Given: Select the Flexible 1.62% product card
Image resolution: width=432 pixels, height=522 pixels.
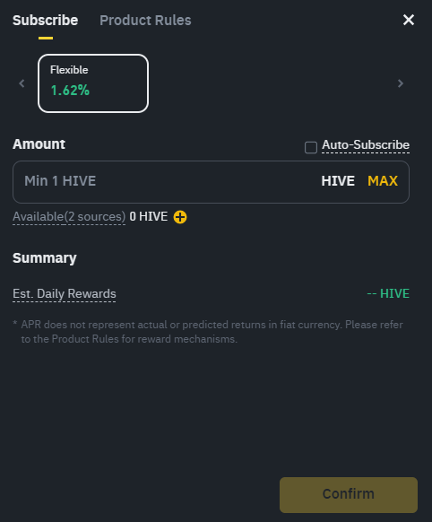Looking at the screenshot, I should tap(93, 83).
